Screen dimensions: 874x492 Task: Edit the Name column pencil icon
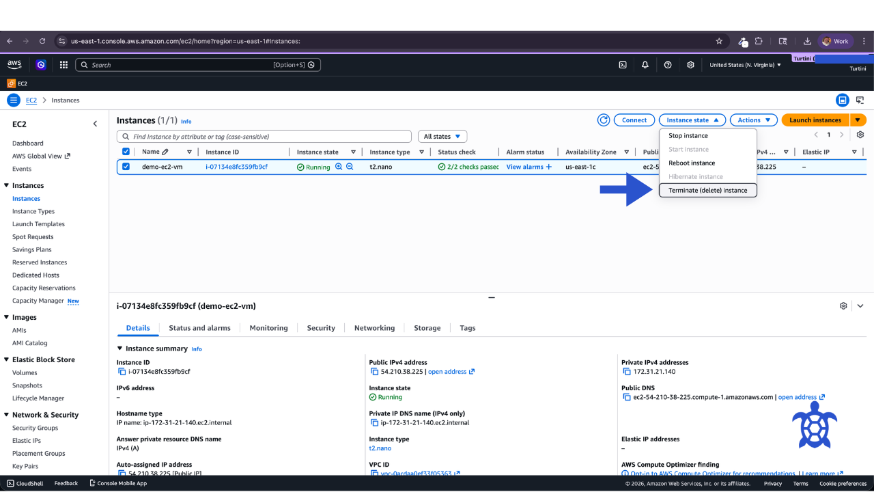165,152
